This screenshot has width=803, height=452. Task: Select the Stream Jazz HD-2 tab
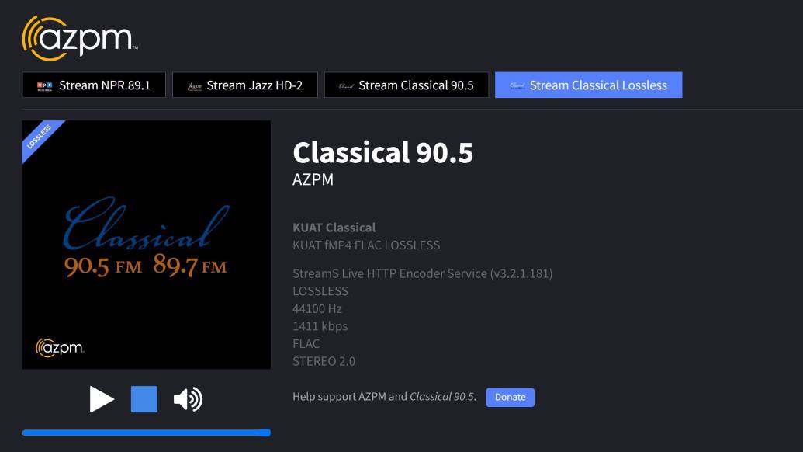[245, 85]
